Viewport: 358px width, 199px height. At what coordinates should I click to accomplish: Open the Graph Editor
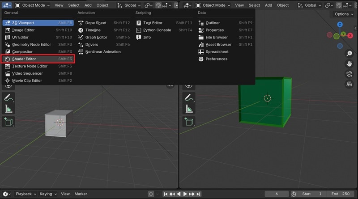pyautogui.click(x=104, y=37)
